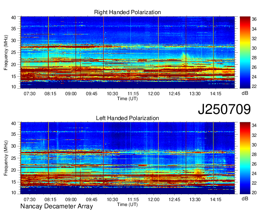The width and height of the screenshot is (261, 211).
Task: Click the 13:30 time tick on top plot
Action: (x=195, y=94)
